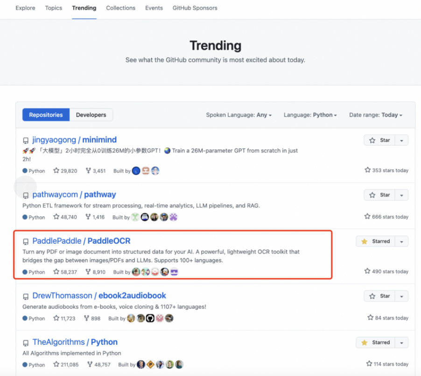Star the jingyaogong/minimind repository
This screenshot has width=421, height=376.
coord(379,140)
